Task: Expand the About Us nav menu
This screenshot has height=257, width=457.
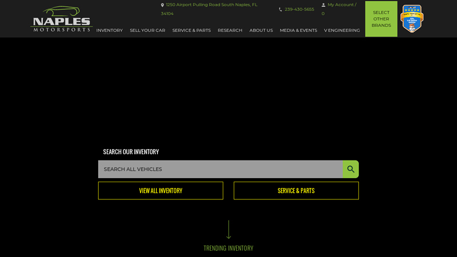Action: coord(261,30)
